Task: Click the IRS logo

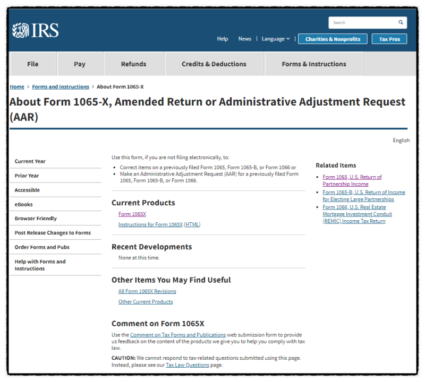Action: (36, 30)
